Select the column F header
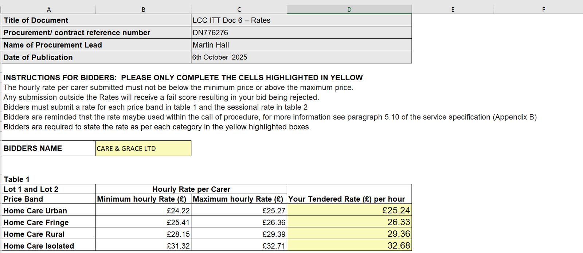 [543, 9]
